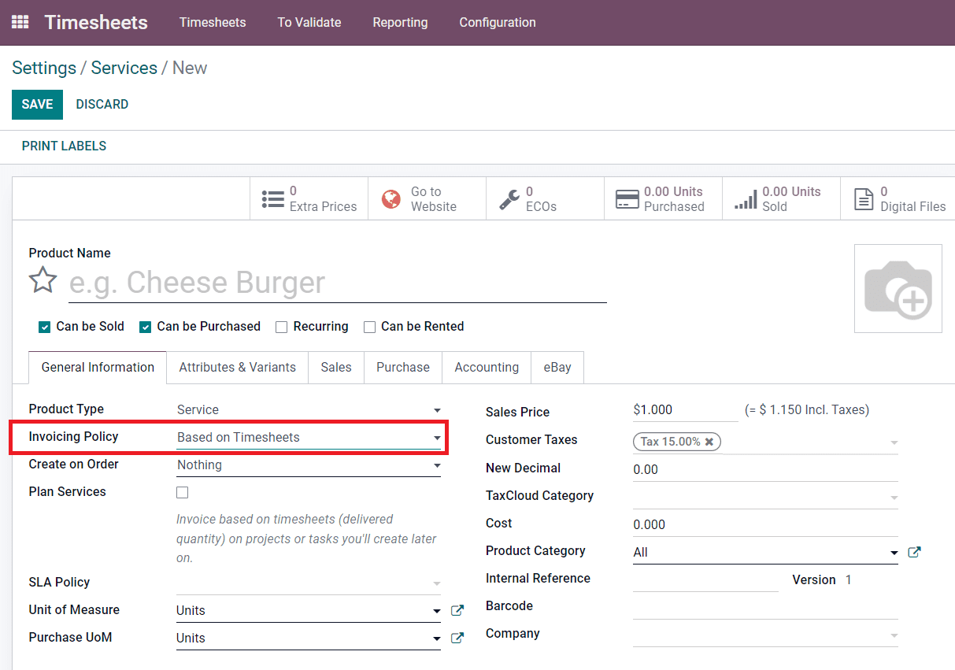Check the Plan Services checkbox
The height and width of the screenshot is (670, 955).
pos(182,492)
